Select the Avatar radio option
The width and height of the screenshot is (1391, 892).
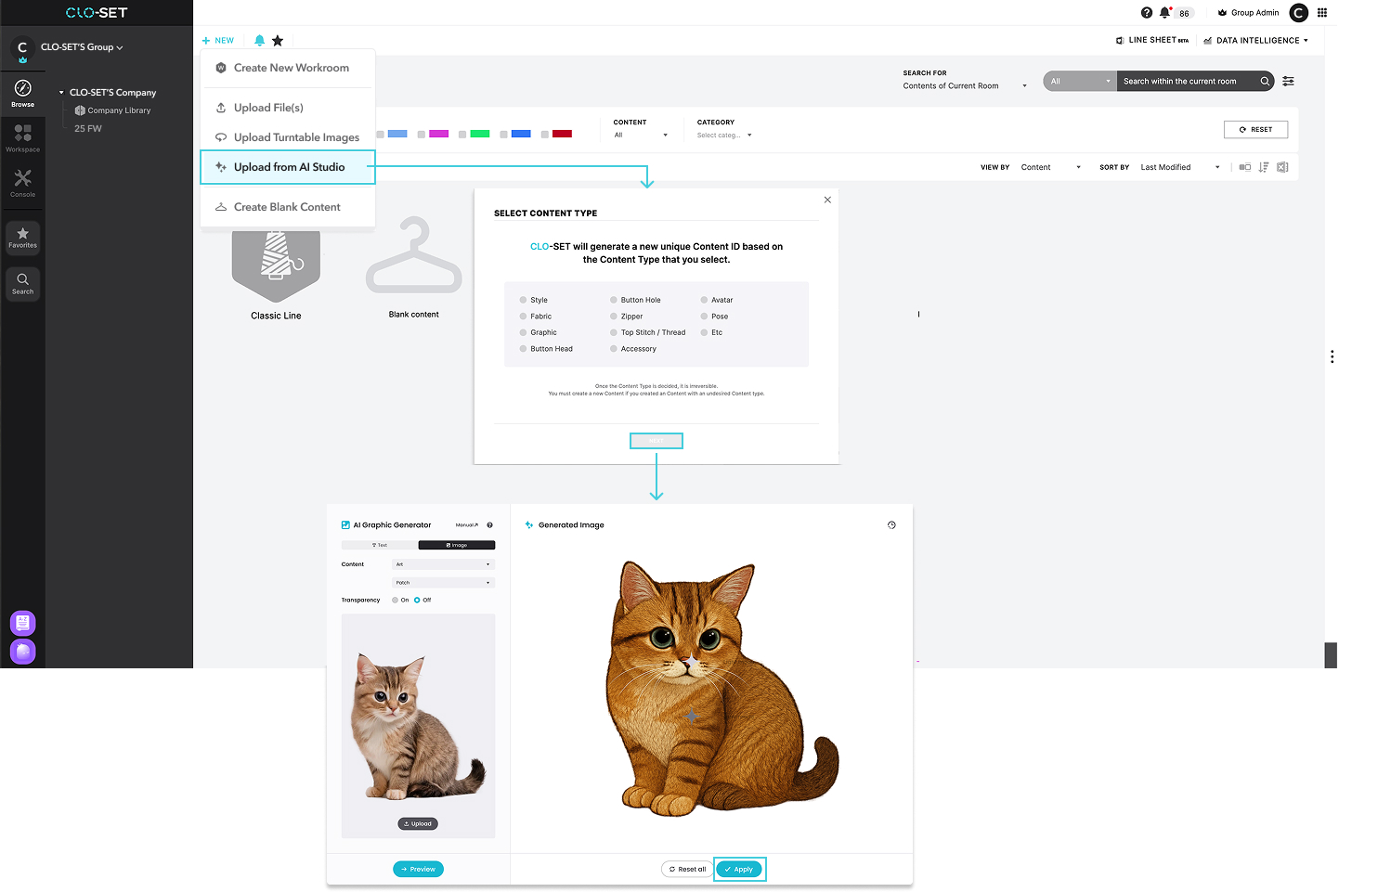[704, 300]
